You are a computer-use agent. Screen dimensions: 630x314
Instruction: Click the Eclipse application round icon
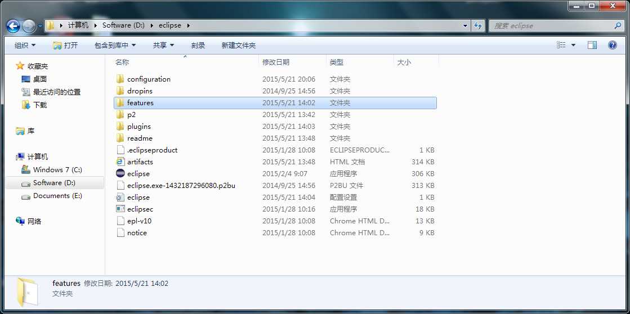coord(120,173)
